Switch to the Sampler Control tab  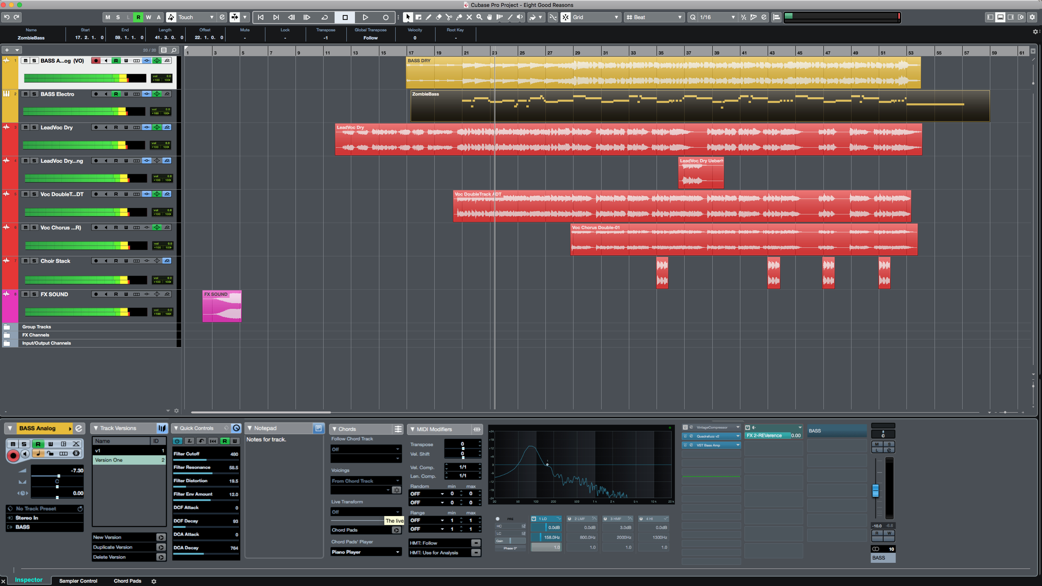pyautogui.click(x=78, y=581)
